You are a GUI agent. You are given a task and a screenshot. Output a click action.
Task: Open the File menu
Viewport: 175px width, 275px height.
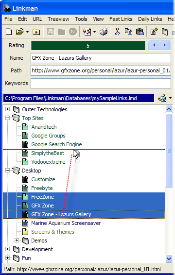[8, 19]
